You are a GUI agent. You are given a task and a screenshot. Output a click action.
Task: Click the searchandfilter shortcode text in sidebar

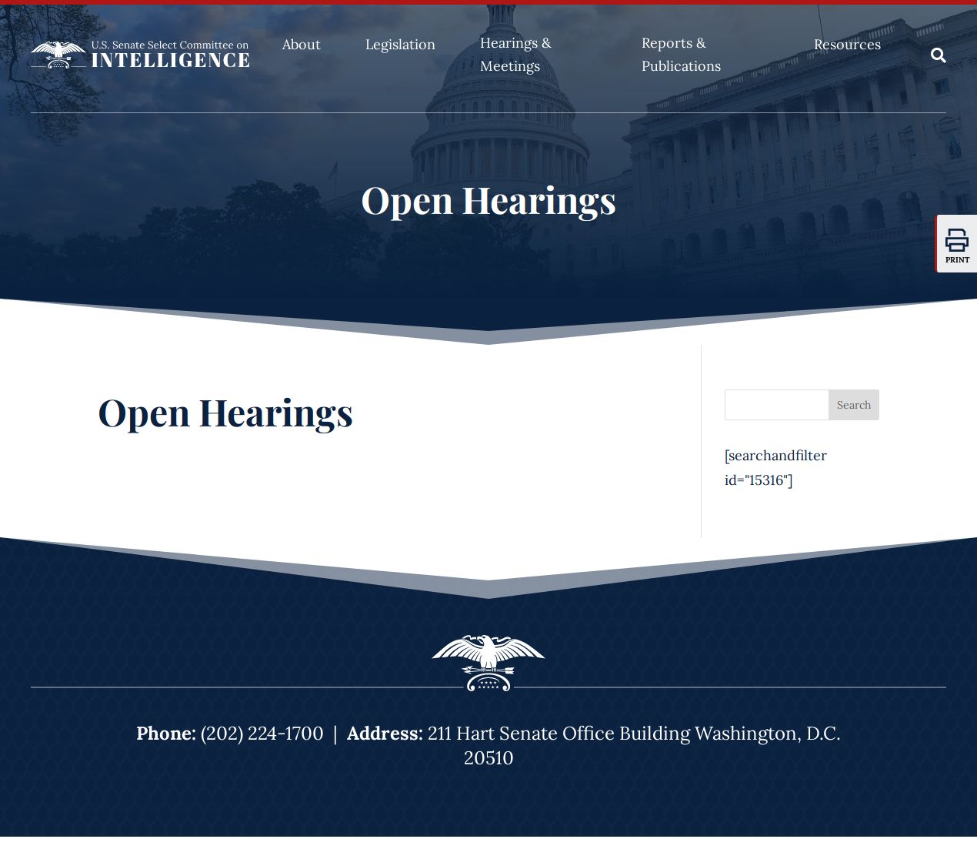click(775, 468)
